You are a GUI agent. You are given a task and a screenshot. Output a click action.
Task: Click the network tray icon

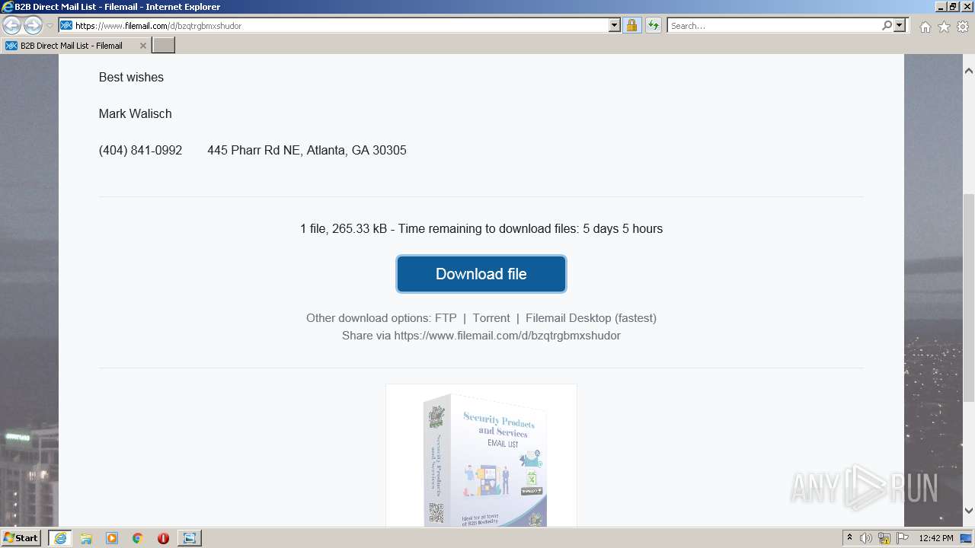tap(884, 538)
